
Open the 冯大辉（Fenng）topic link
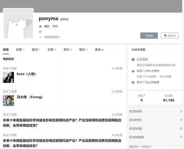30,97
